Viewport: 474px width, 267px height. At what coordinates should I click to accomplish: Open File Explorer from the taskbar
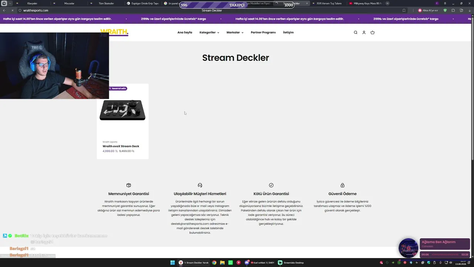[x=222, y=263]
